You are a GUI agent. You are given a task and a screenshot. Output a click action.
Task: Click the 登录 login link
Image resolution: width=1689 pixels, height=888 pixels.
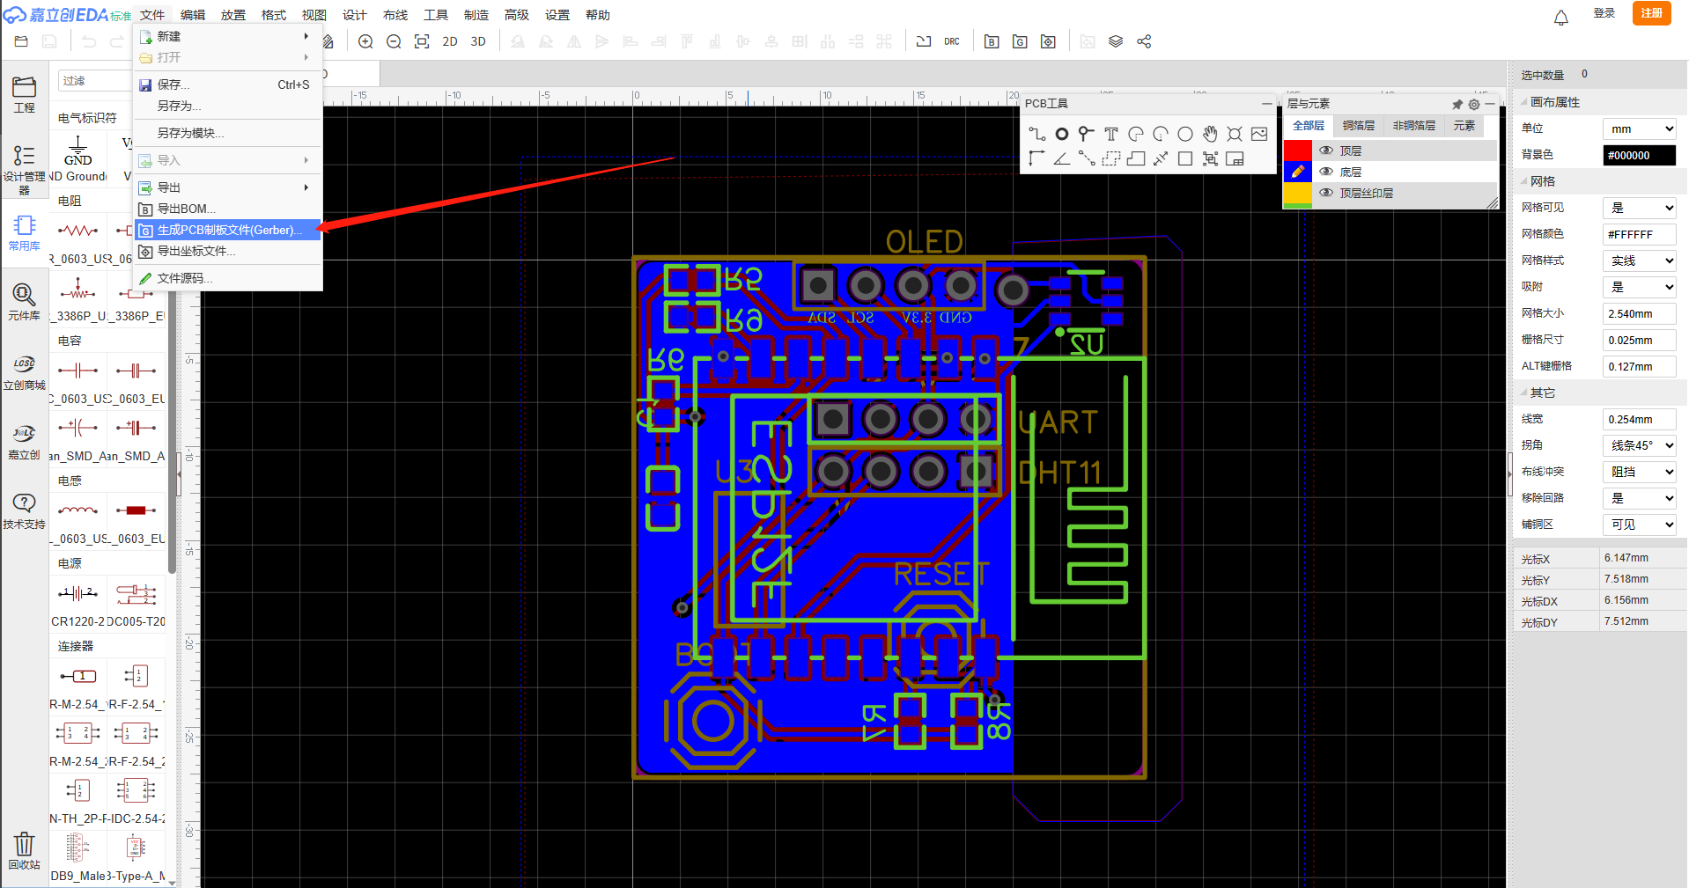1604,13
